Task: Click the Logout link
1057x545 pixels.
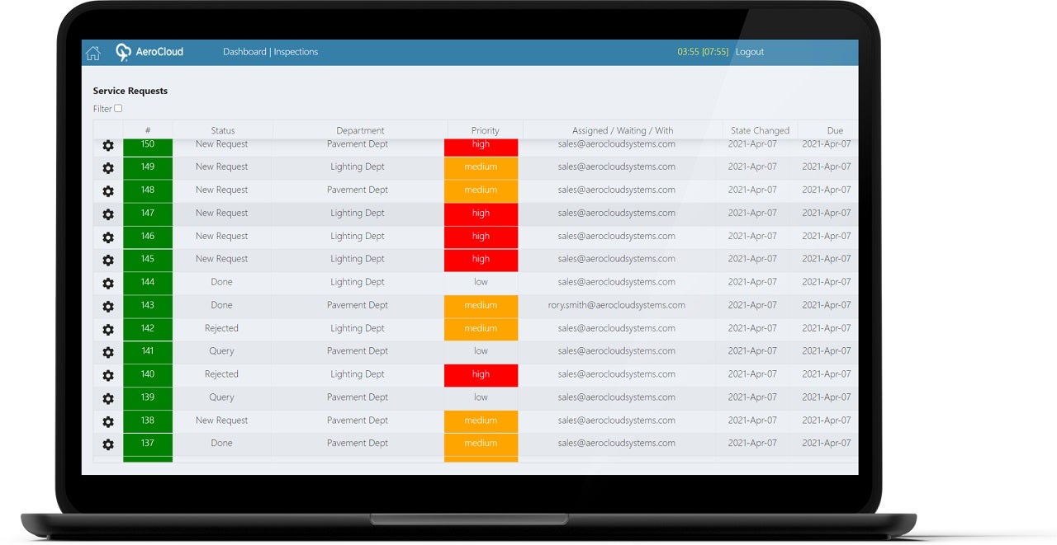Action: pyautogui.click(x=749, y=52)
